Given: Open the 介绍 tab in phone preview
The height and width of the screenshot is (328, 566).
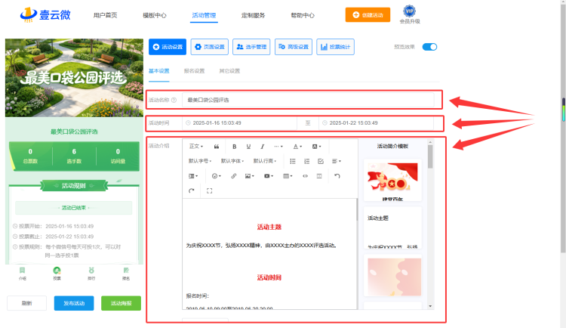Looking at the screenshot, I should coord(23,274).
